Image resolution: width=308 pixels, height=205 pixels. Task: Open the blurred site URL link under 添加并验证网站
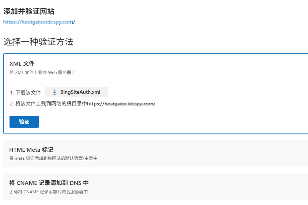39,22
